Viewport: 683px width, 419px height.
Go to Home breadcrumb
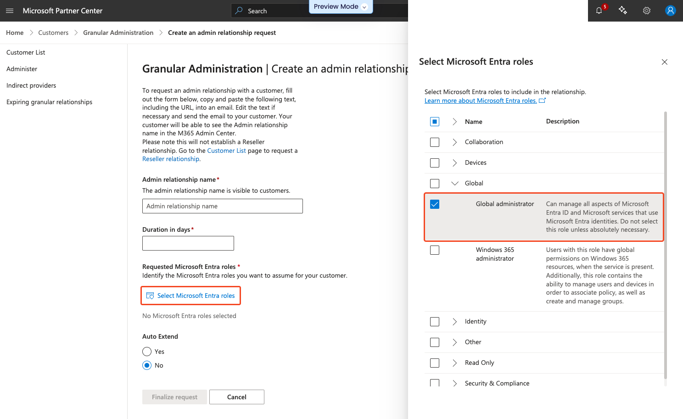[x=15, y=33]
